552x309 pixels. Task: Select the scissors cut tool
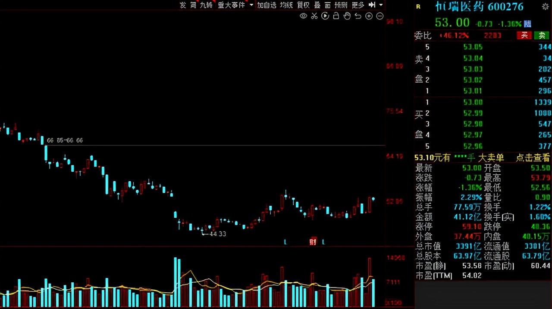(314, 16)
